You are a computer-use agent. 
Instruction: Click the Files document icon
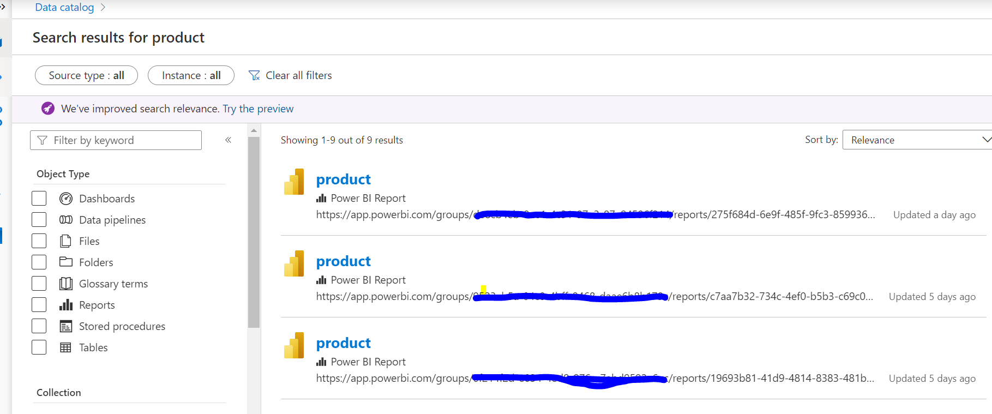pyautogui.click(x=65, y=241)
